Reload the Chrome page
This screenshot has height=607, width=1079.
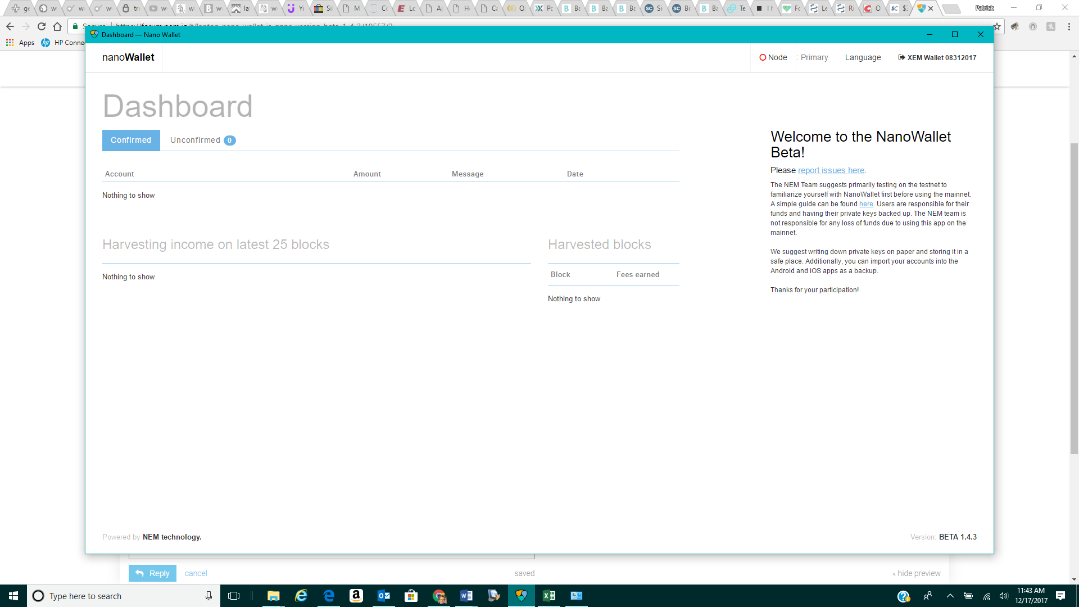42,26
